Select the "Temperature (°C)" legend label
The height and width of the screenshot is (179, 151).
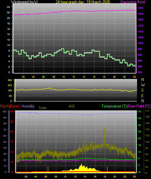[114, 106]
